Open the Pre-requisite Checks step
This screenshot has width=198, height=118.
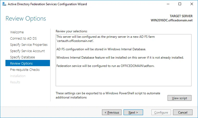pos(25,70)
